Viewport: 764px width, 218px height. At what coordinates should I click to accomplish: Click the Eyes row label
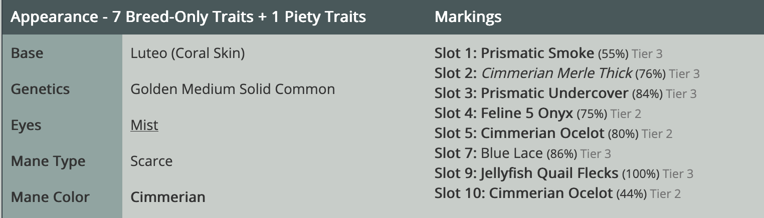point(26,125)
